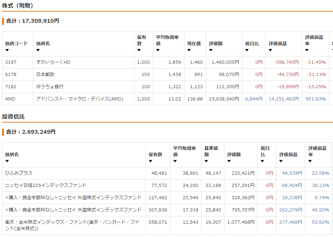Click sort arrow under stocks 評価損益 header
The image size is (333, 237).
coord(271,50)
